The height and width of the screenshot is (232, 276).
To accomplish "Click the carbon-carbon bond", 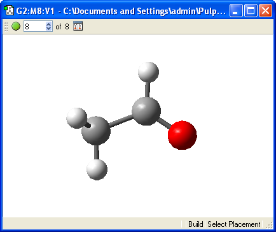I will [121, 121].
